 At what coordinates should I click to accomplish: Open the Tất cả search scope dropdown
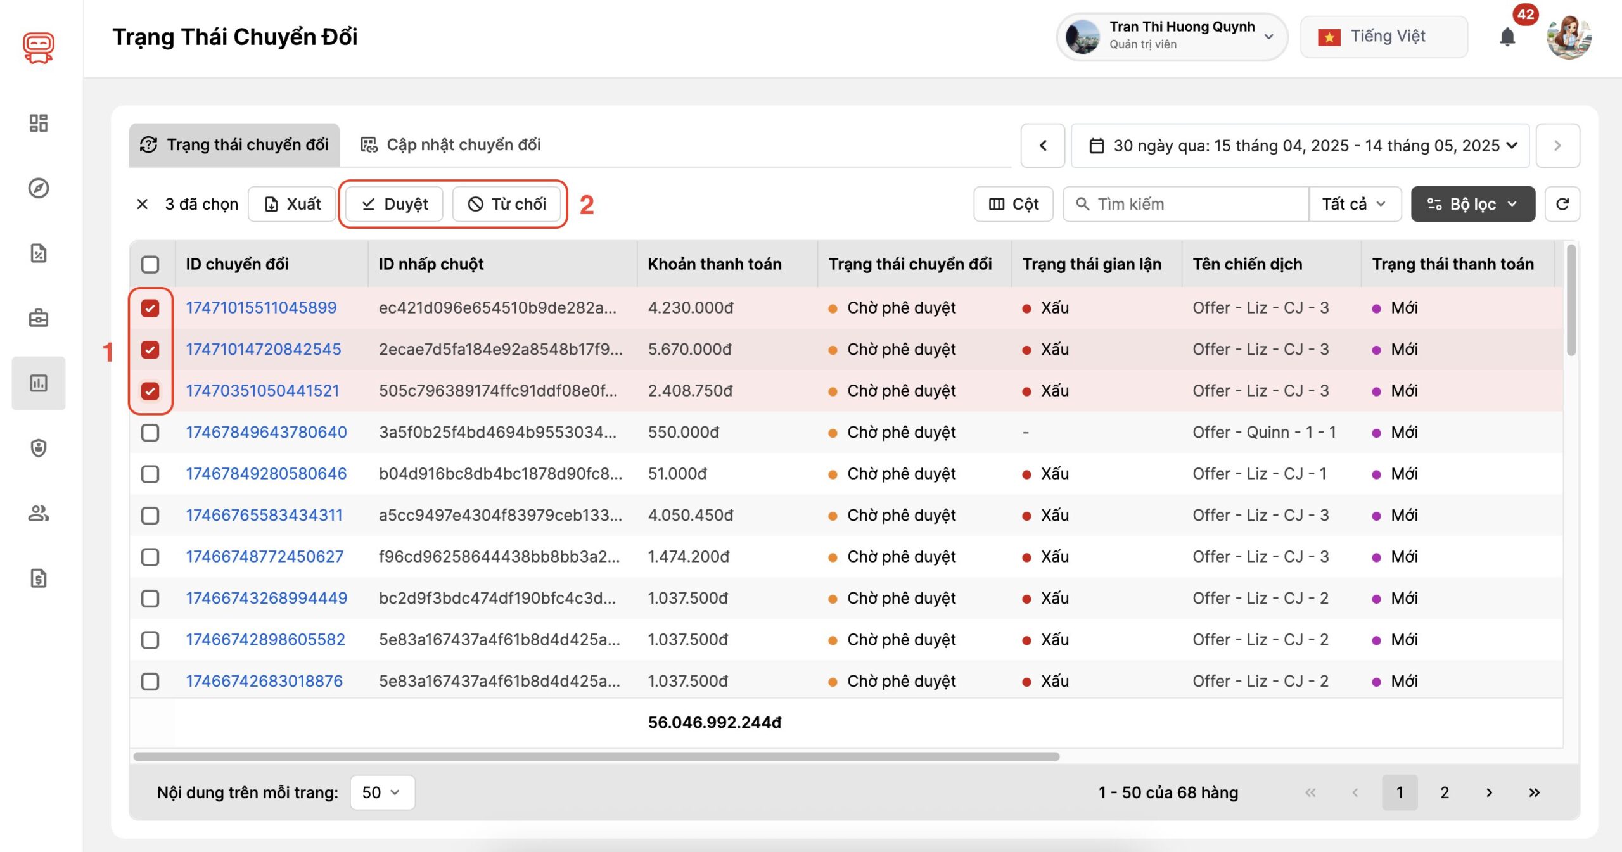[1354, 204]
